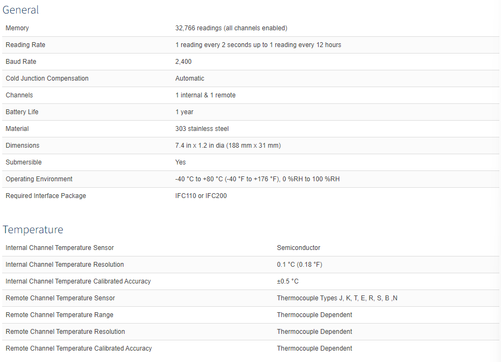
Task: Click the 32,766 readings memory value
Action: tap(232, 28)
